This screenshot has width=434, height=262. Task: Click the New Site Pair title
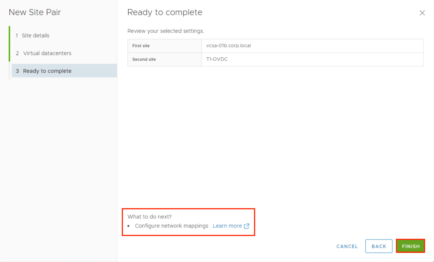pyautogui.click(x=35, y=12)
